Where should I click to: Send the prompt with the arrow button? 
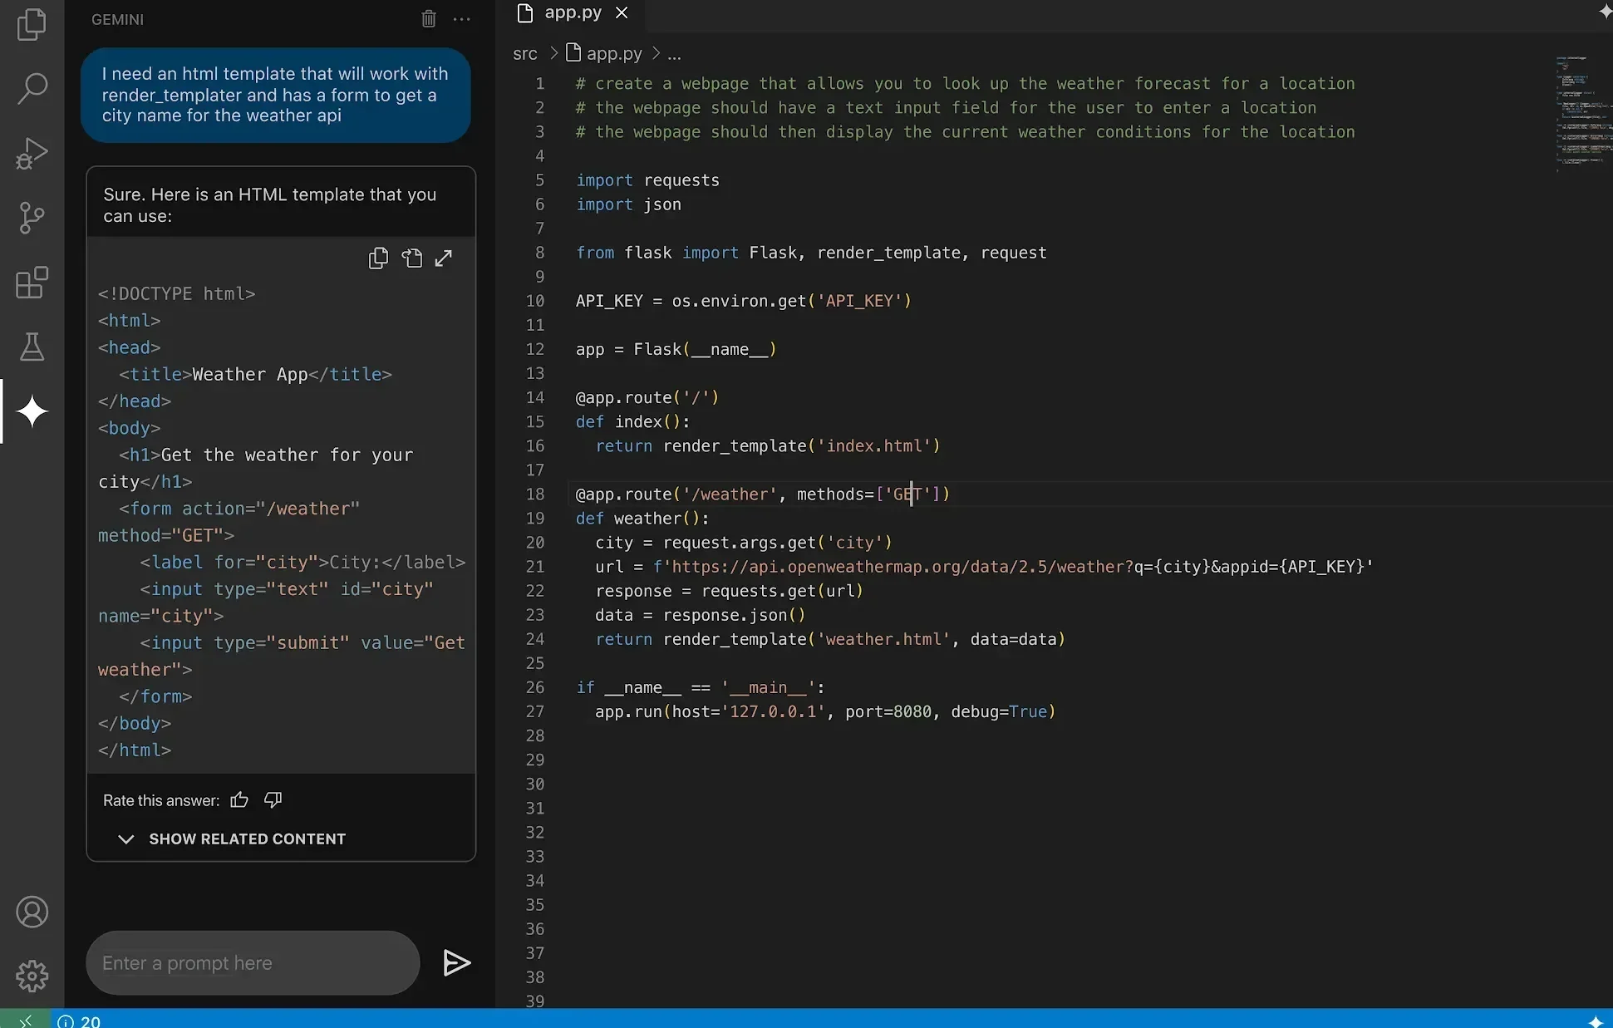[x=456, y=962]
